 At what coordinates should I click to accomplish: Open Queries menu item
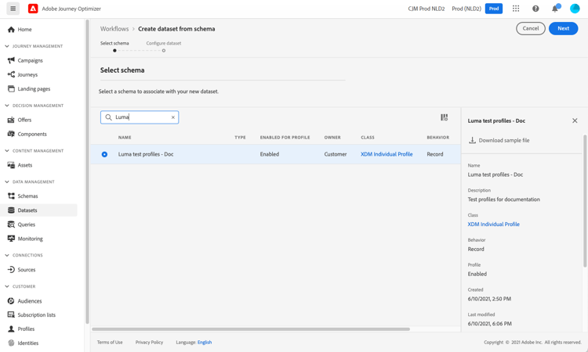(26, 224)
